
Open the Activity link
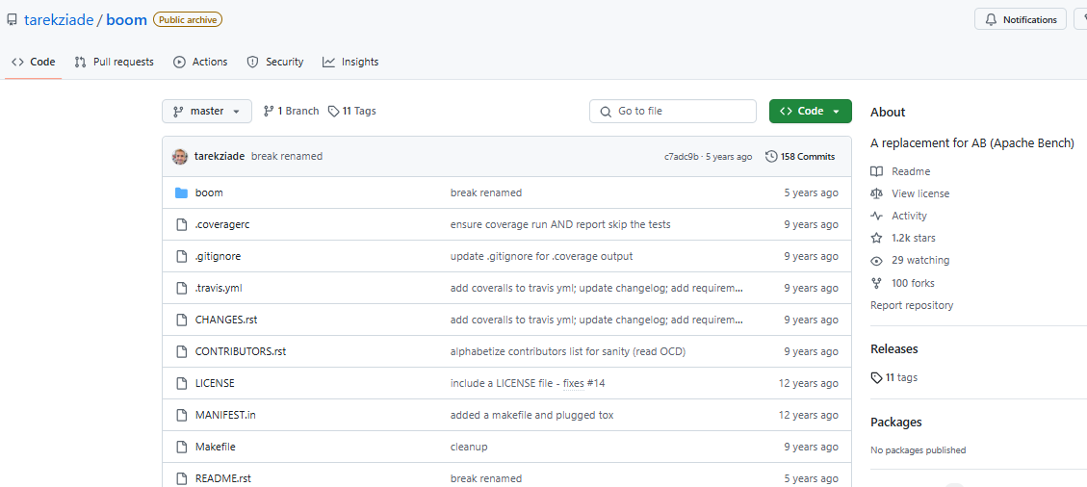coord(909,216)
